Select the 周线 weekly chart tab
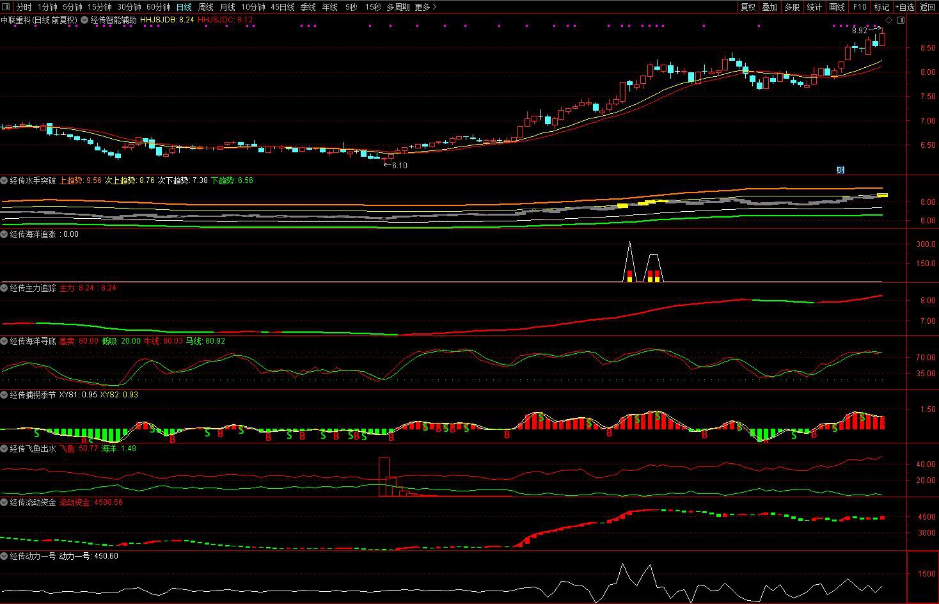The width and height of the screenshot is (939, 604). coord(206,7)
